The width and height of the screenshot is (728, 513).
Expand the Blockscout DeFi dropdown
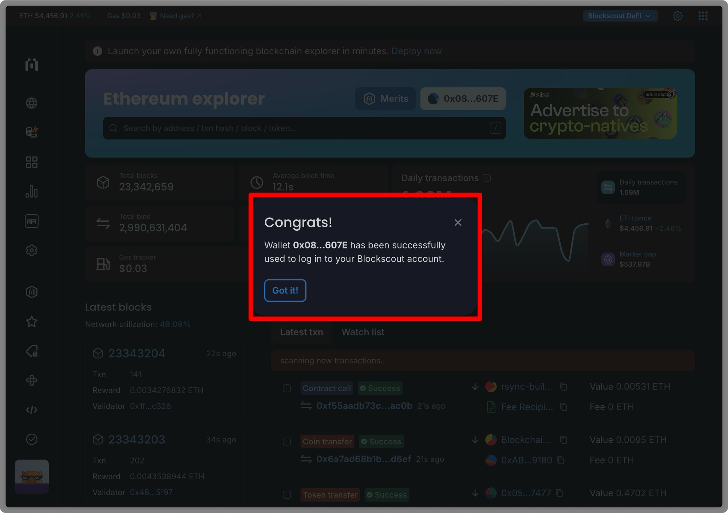620,16
